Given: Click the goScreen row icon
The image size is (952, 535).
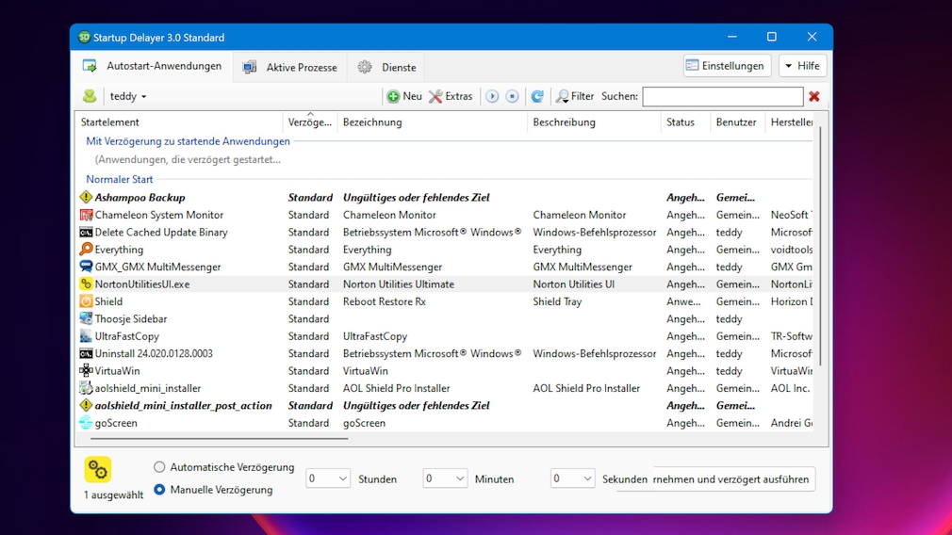Looking at the screenshot, I should coord(86,423).
